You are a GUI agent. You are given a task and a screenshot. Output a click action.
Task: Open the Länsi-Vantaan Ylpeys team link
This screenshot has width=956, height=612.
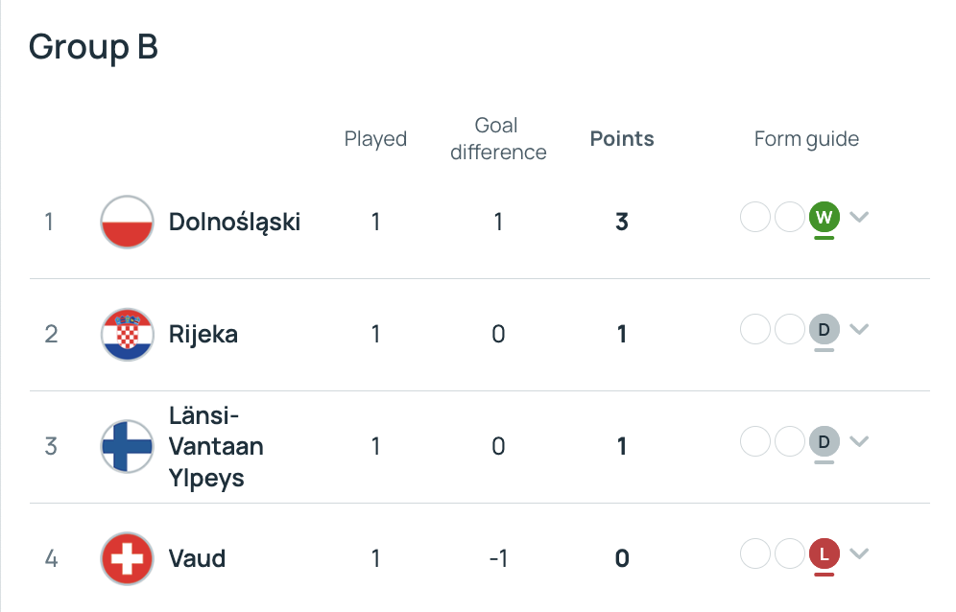pyautogui.click(x=216, y=446)
